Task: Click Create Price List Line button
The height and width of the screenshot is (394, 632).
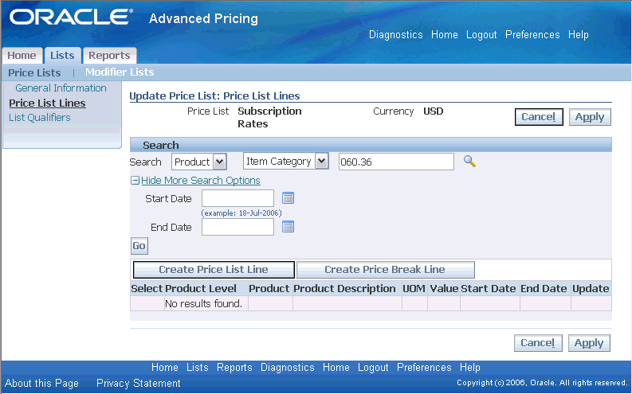Action: [x=214, y=270]
